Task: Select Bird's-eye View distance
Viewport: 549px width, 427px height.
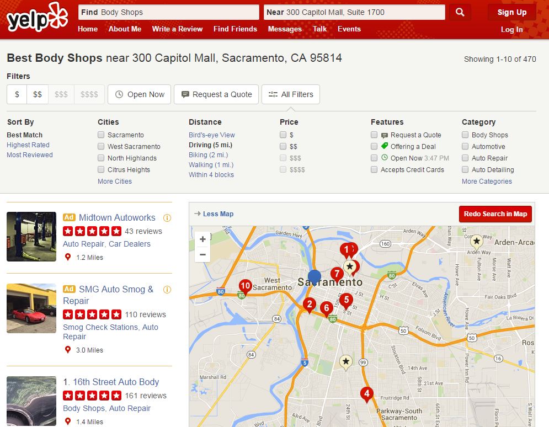Action: 212,135
